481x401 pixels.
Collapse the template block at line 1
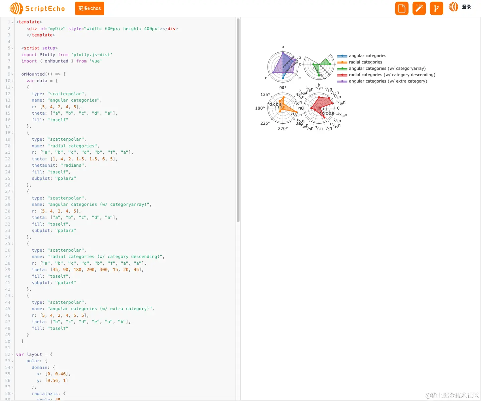[13, 22]
